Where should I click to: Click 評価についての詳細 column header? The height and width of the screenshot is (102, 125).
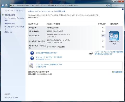53,24
